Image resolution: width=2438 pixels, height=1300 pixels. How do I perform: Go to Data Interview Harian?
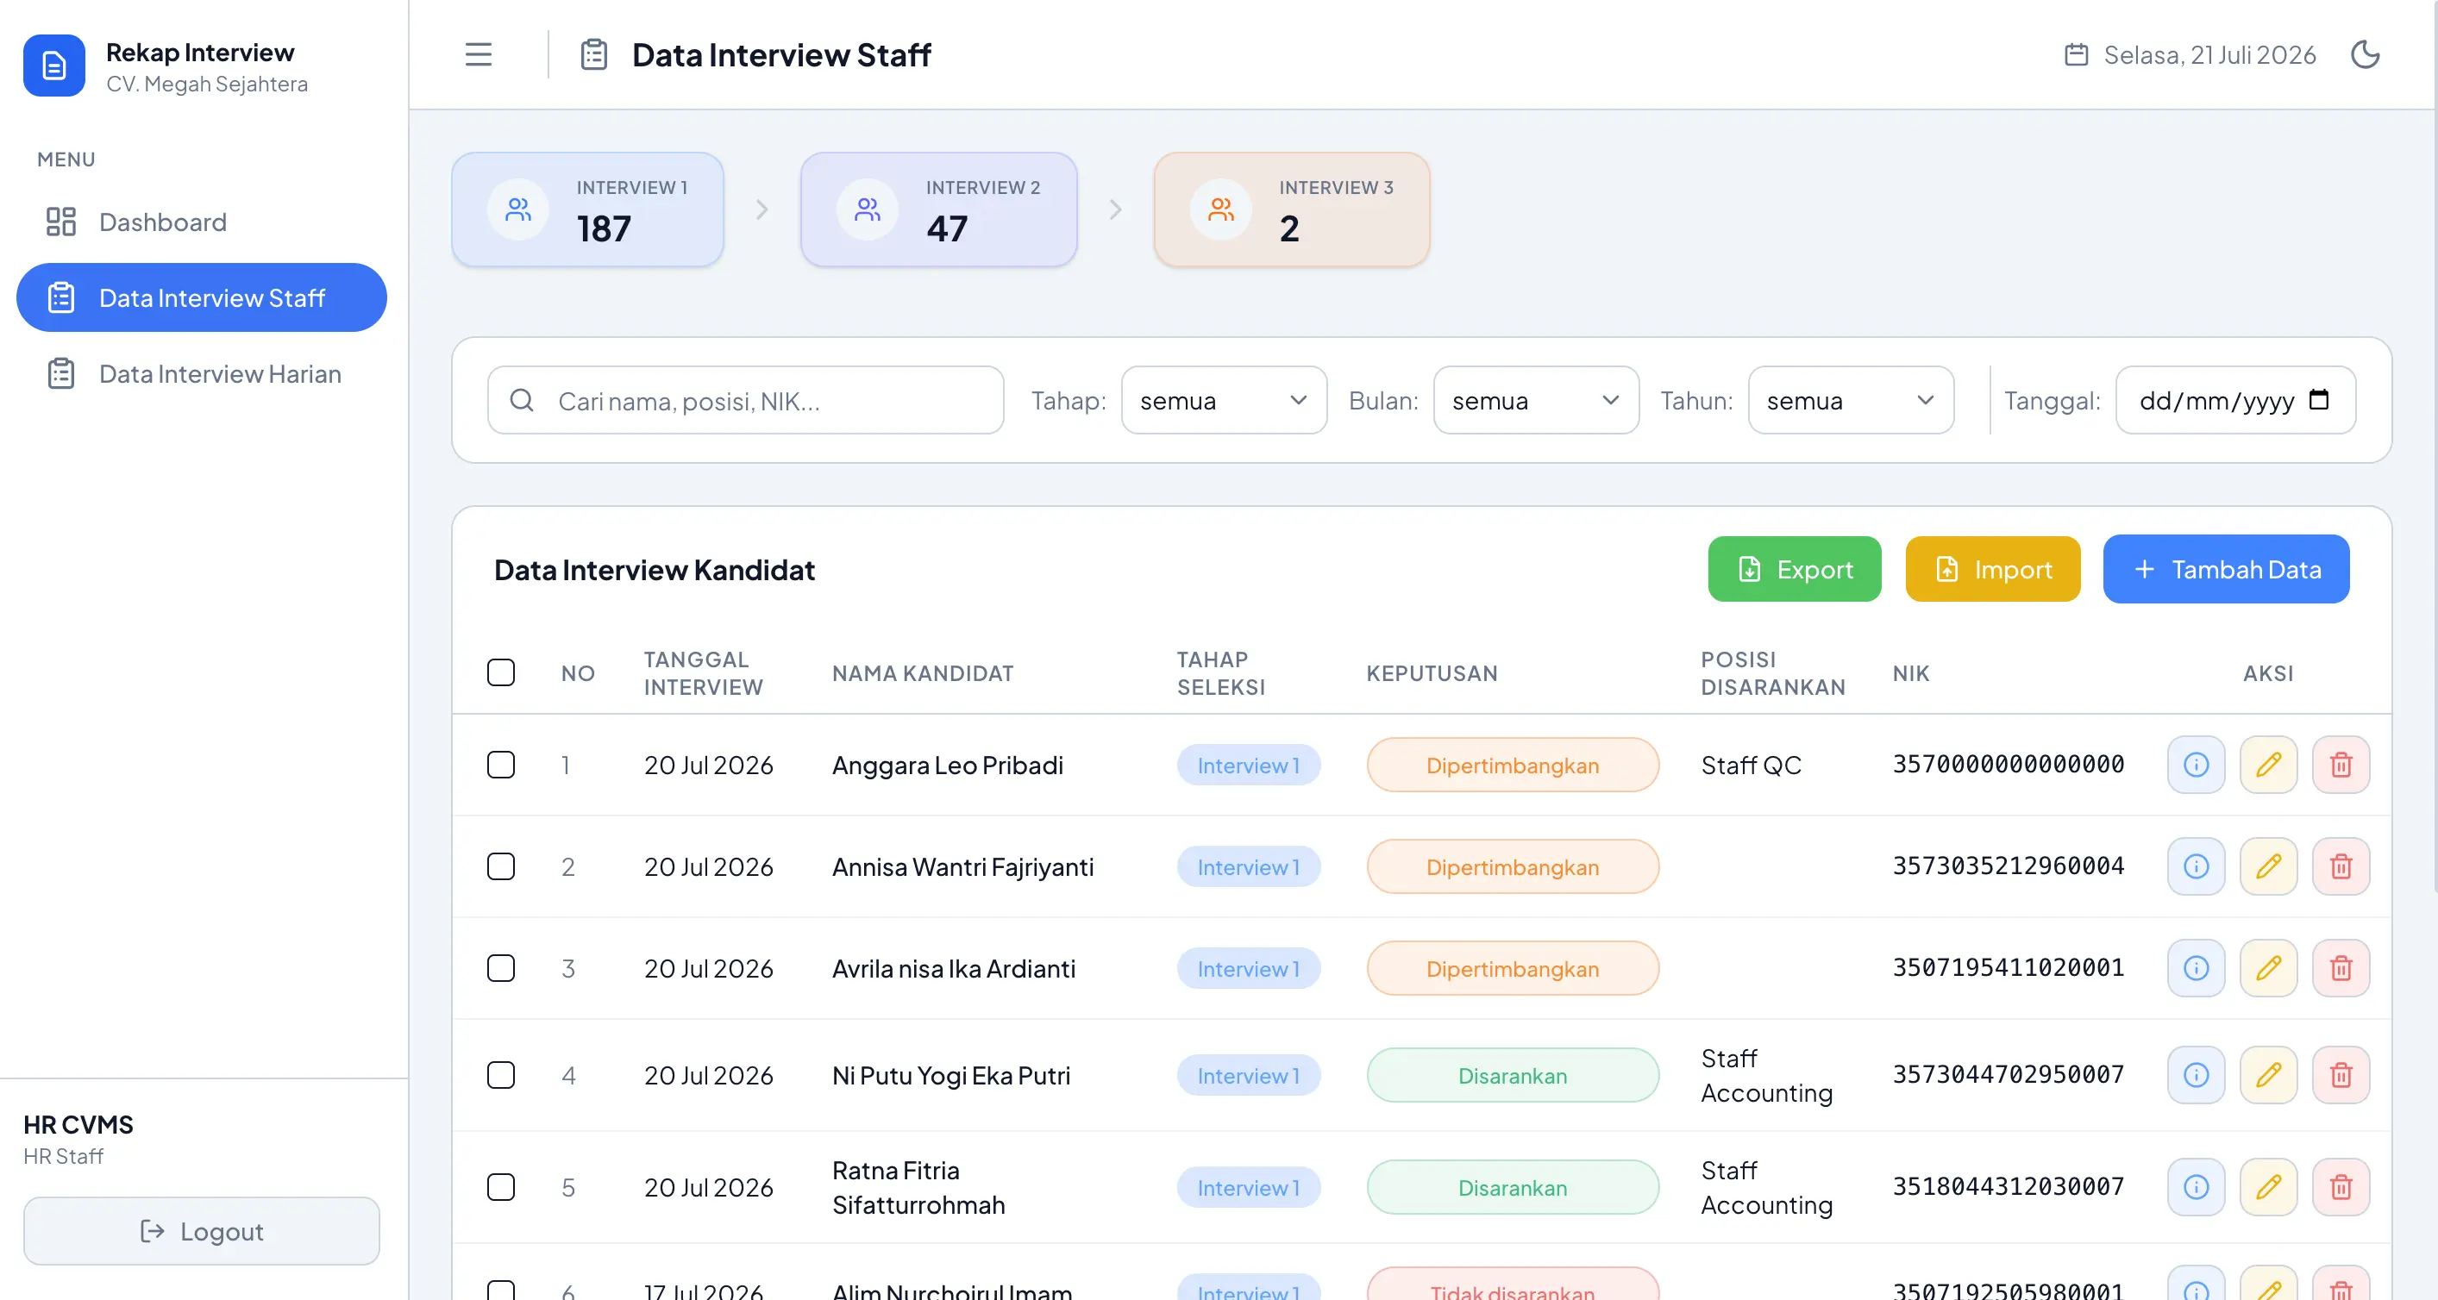pyautogui.click(x=202, y=374)
